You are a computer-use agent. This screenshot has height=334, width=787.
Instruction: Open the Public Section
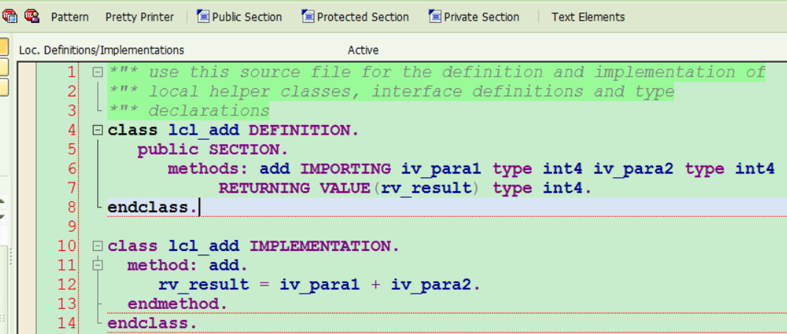(x=239, y=17)
